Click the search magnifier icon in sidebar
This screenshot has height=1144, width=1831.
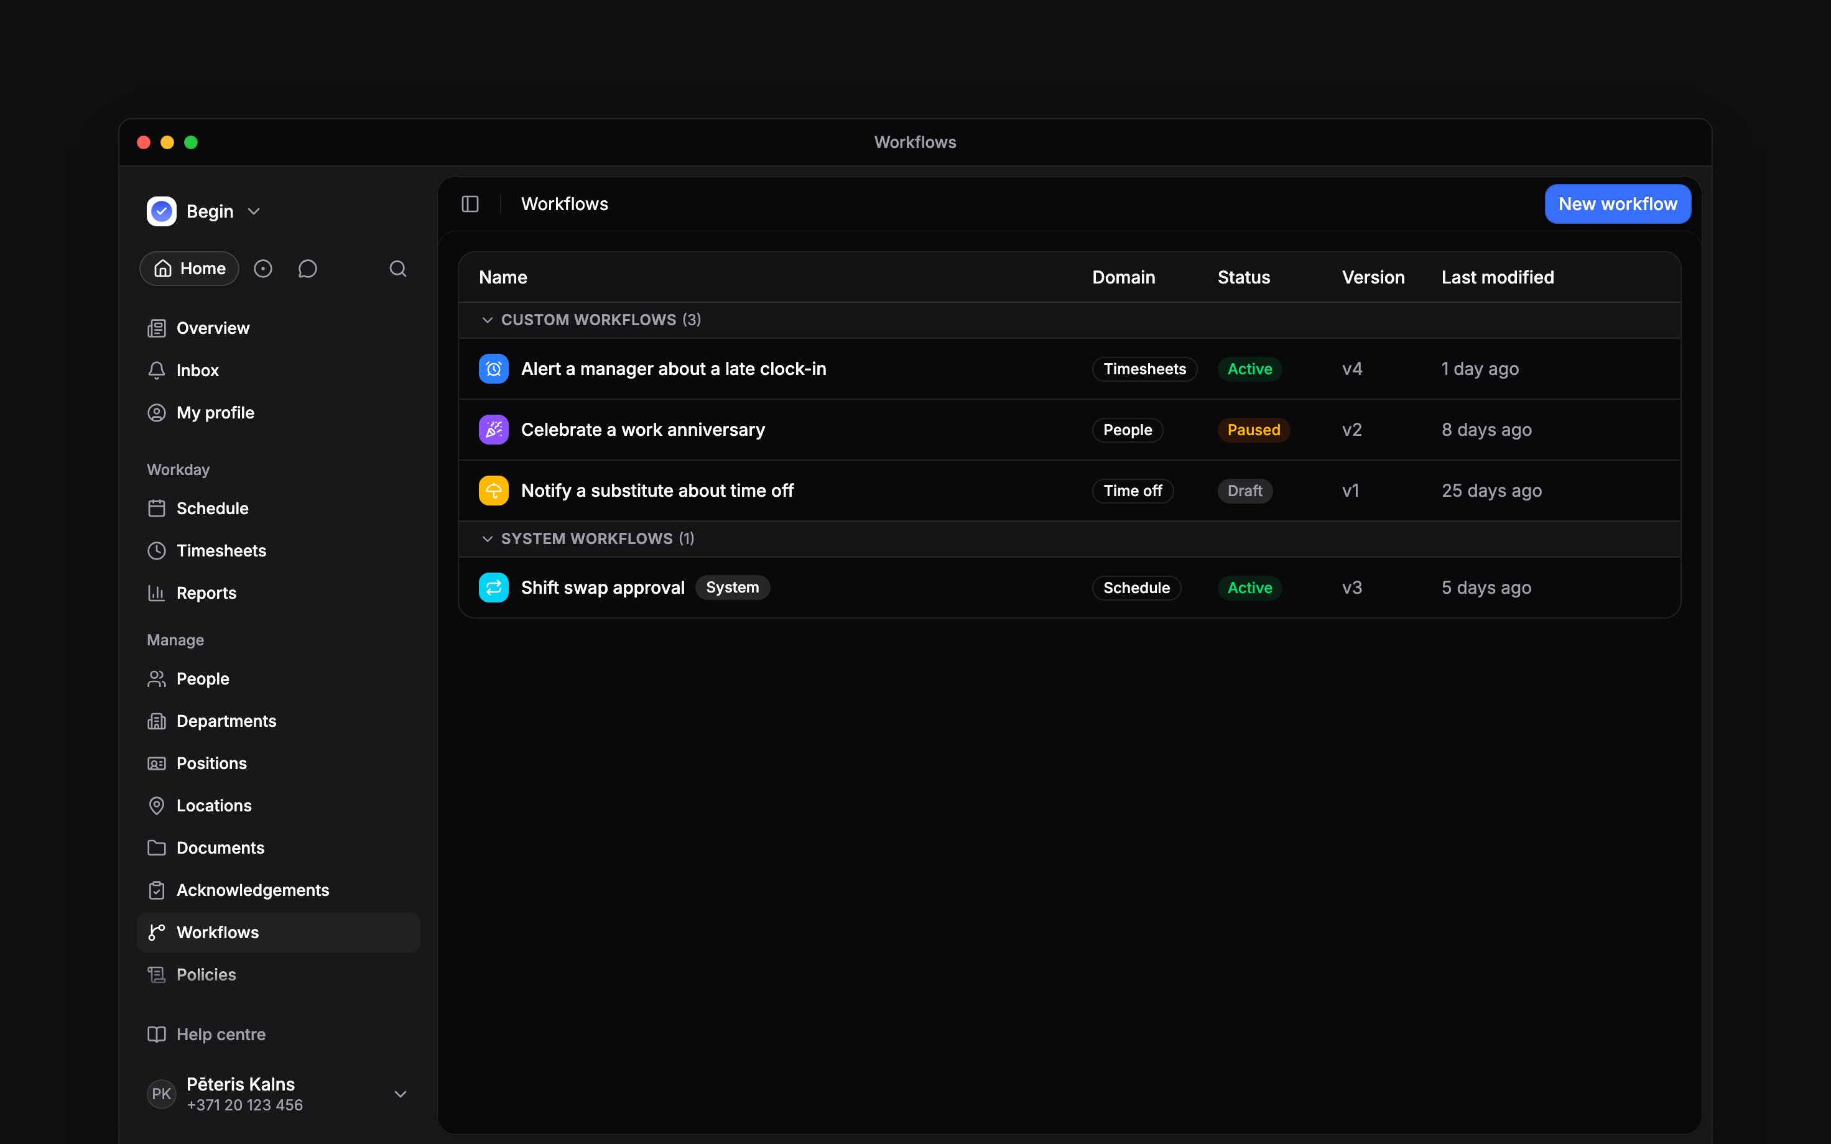click(x=398, y=269)
